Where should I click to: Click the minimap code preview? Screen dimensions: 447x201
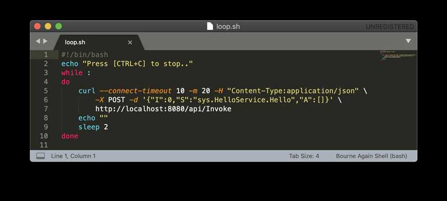398,56
